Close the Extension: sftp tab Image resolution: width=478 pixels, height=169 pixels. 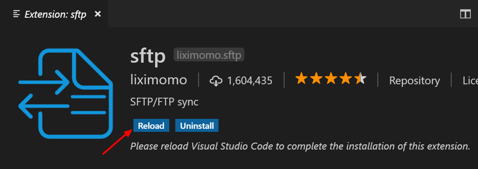[98, 14]
